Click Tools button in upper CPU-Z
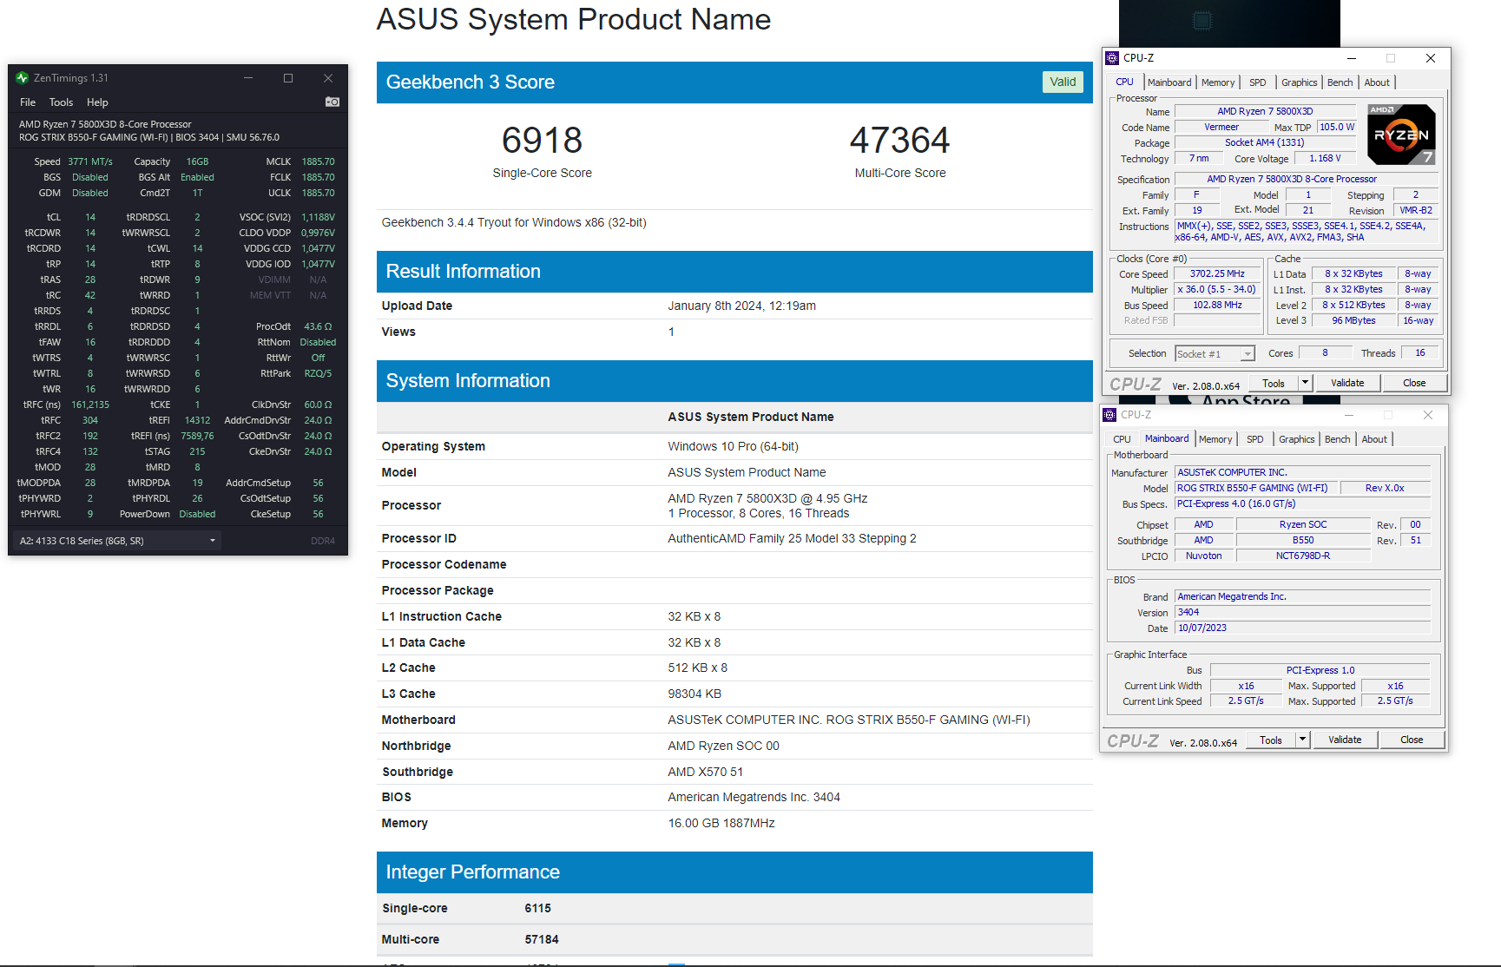Screen dimensions: 1501x967 tap(1274, 383)
